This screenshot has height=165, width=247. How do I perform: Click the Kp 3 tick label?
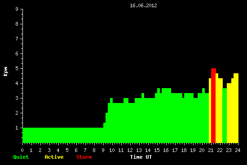click(17, 98)
